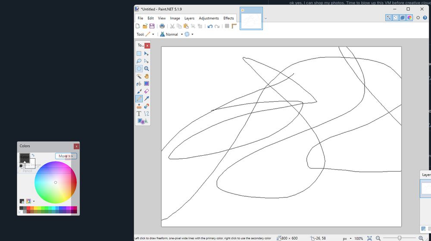Select the Eraser tool
The height and width of the screenshot is (241, 431).
[147, 91]
